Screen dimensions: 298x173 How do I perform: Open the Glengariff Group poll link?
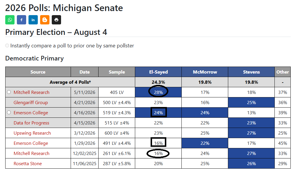tap(31, 102)
